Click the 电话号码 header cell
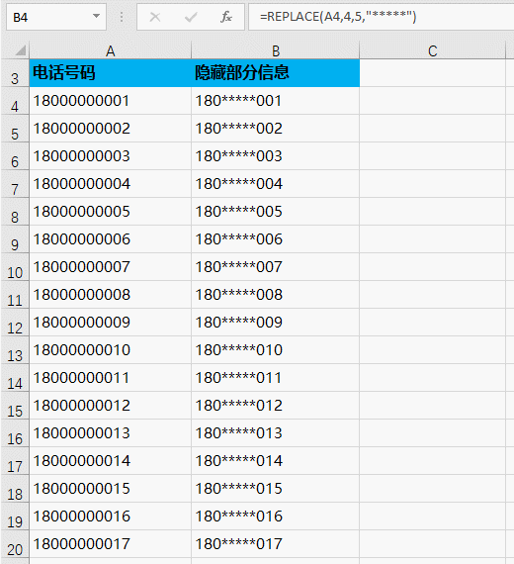514x564 pixels. [111, 73]
